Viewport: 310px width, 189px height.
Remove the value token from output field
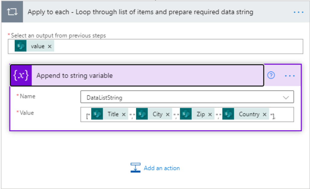[x=50, y=46]
